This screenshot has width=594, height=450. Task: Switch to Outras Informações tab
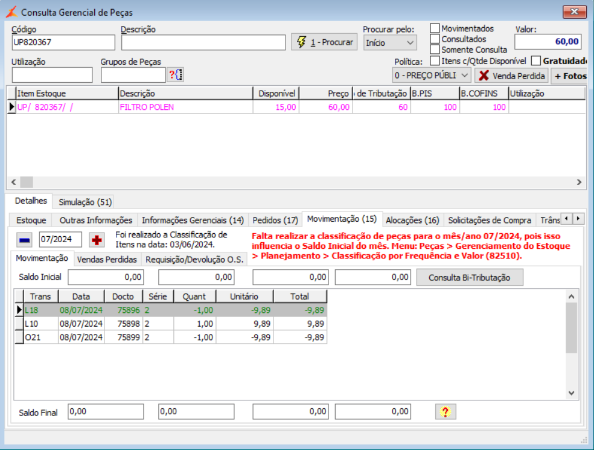coord(96,220)
